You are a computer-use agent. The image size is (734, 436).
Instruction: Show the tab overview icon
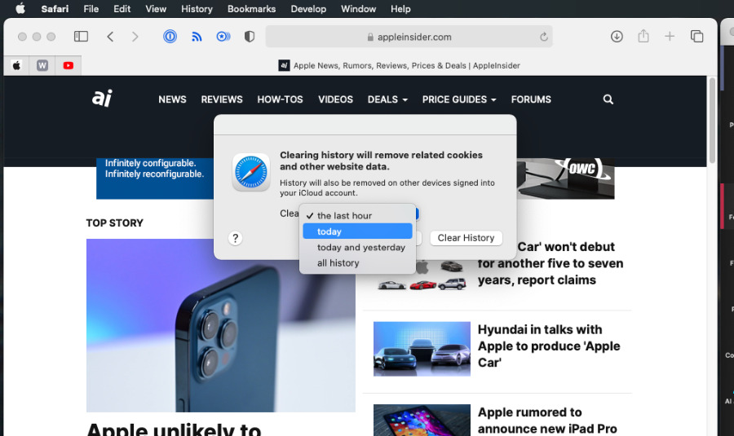coord(696,37)
